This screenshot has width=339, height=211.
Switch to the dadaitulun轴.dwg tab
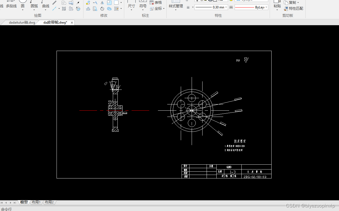click(x=22, y=23)
